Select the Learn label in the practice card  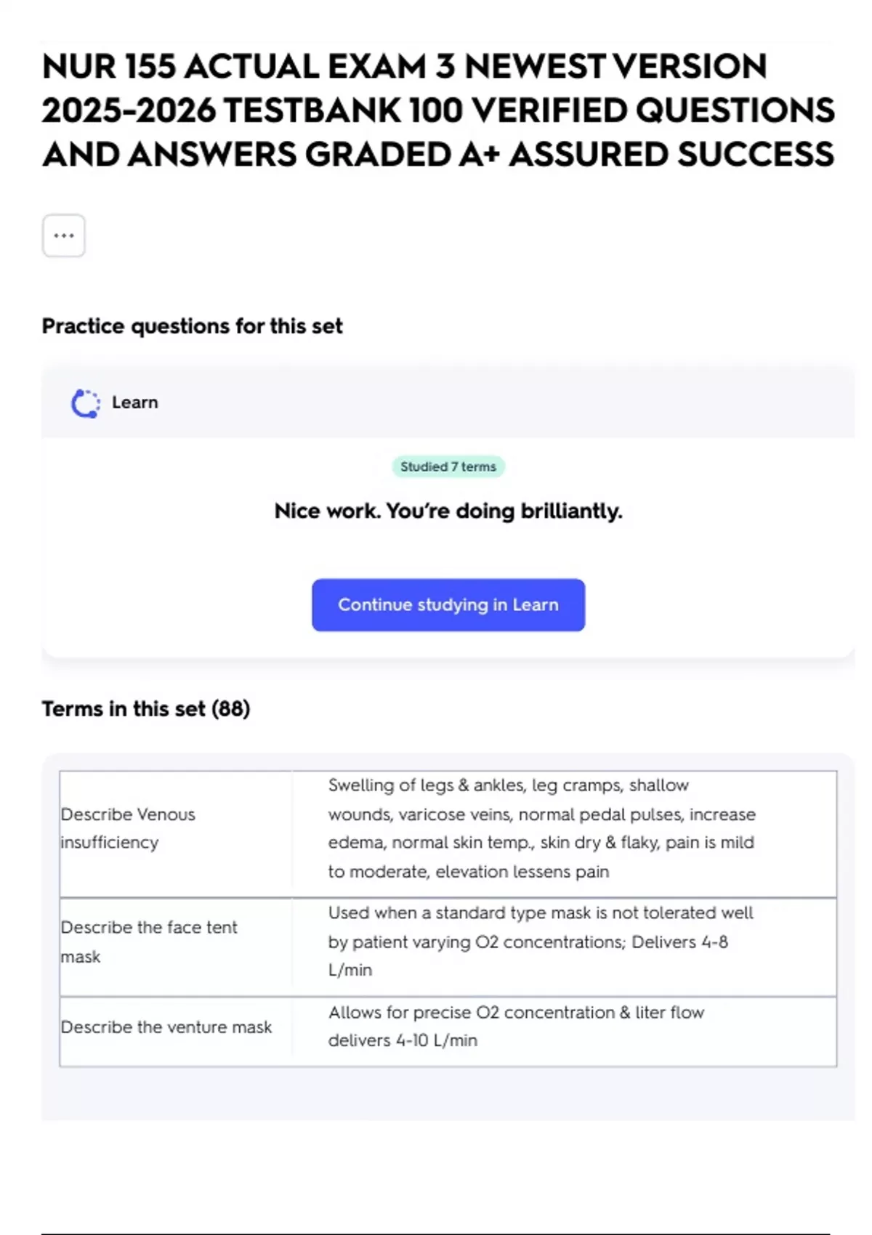[134, 402]
